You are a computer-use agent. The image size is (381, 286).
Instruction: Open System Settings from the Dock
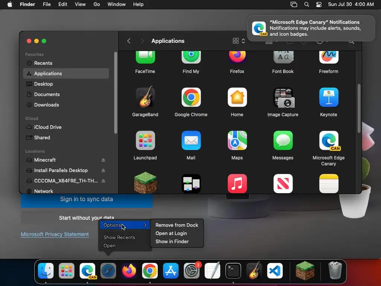[x=192, y=270]
